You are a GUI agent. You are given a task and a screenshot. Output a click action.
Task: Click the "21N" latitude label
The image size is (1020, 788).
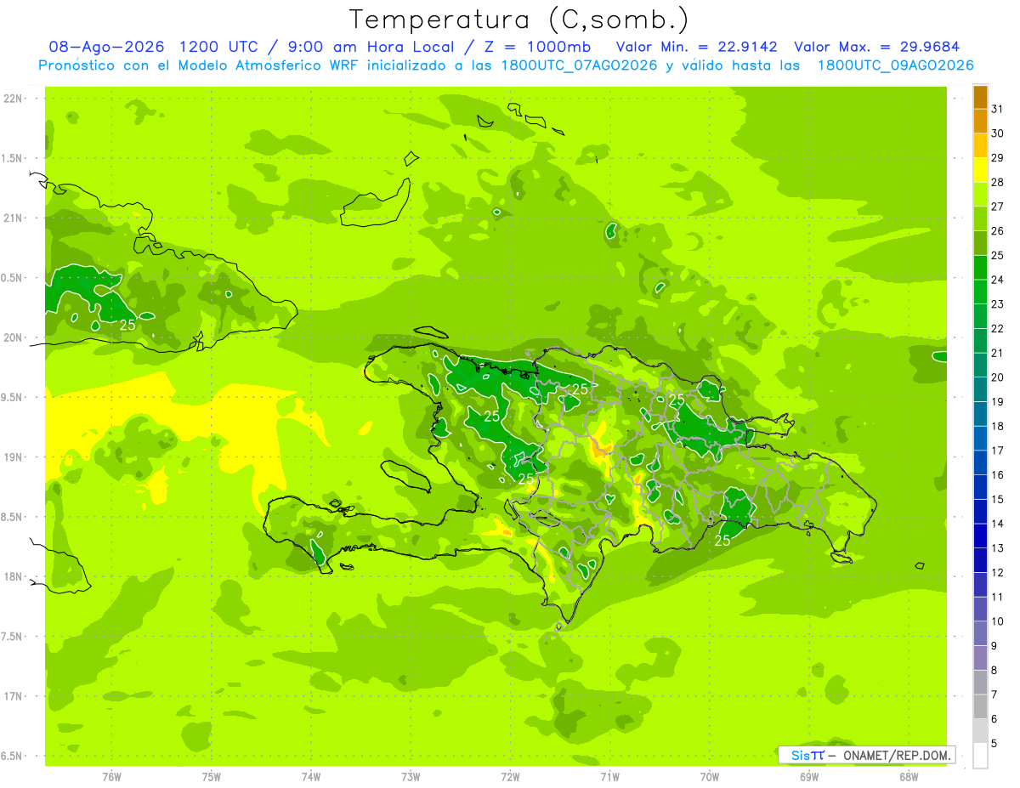point(13,218)
